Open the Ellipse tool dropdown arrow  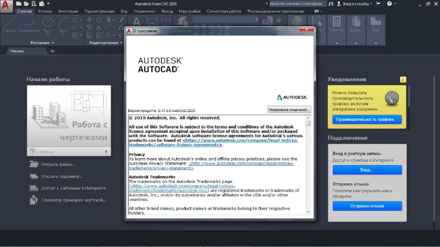click(x=80, y=27)
